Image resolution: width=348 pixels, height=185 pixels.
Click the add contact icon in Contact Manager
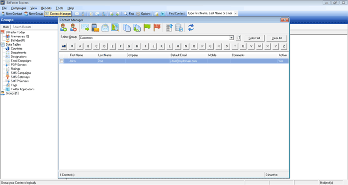pos(64,28)
